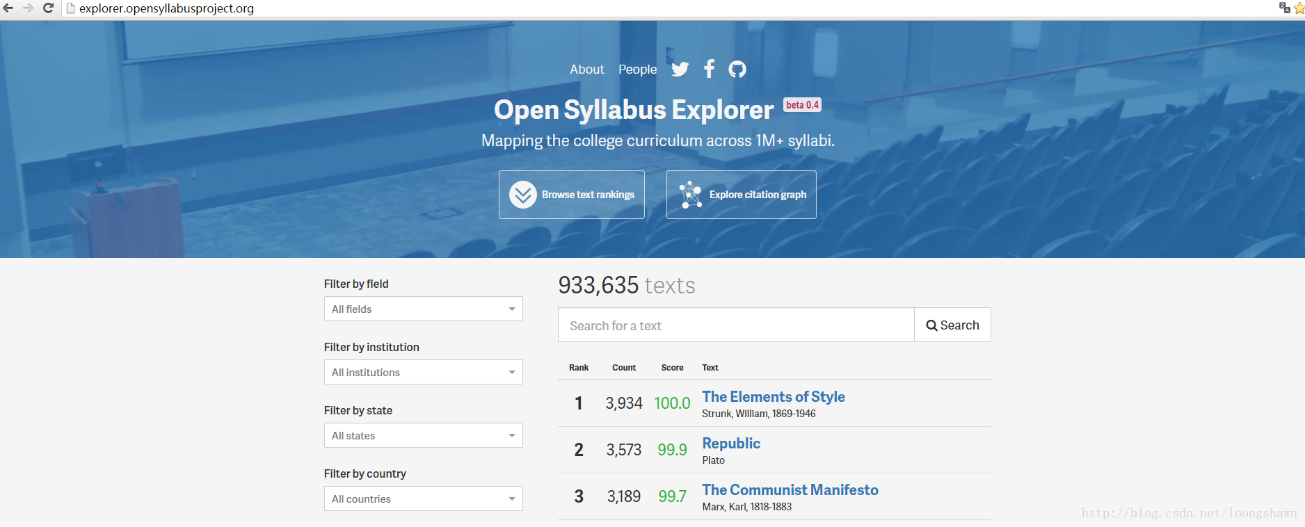Viewport: 1305px width, 527px height.
Task: Open The Elements of Style text link
Action: tap(774, 396)
